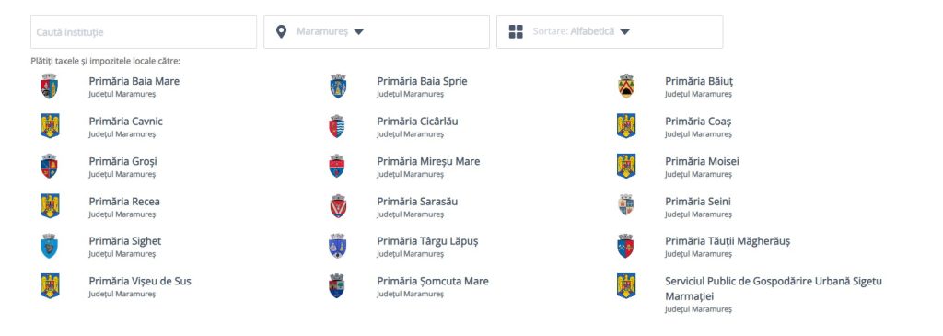The width and height of the screenshot is (943, 336).
Task: Open the Sortare: Alfabetică dropdown arrow
Action: [x=625, y=32]
